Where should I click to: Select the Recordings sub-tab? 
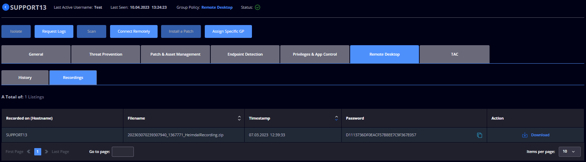(x=73, y=78)
